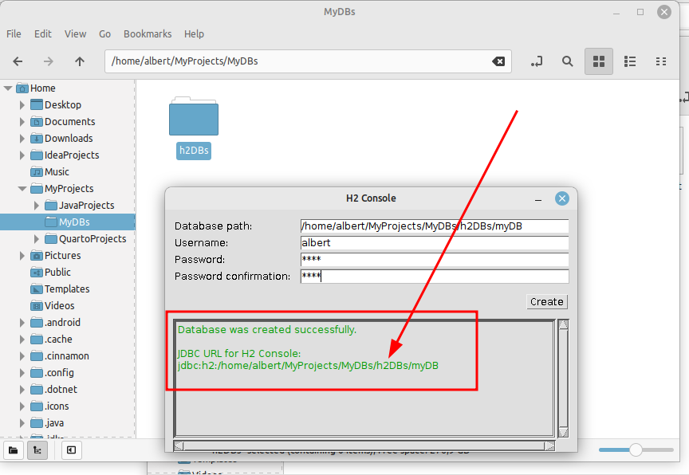Select .cache folder in sidebar
689x475 pixels.
tap(51, 340)
